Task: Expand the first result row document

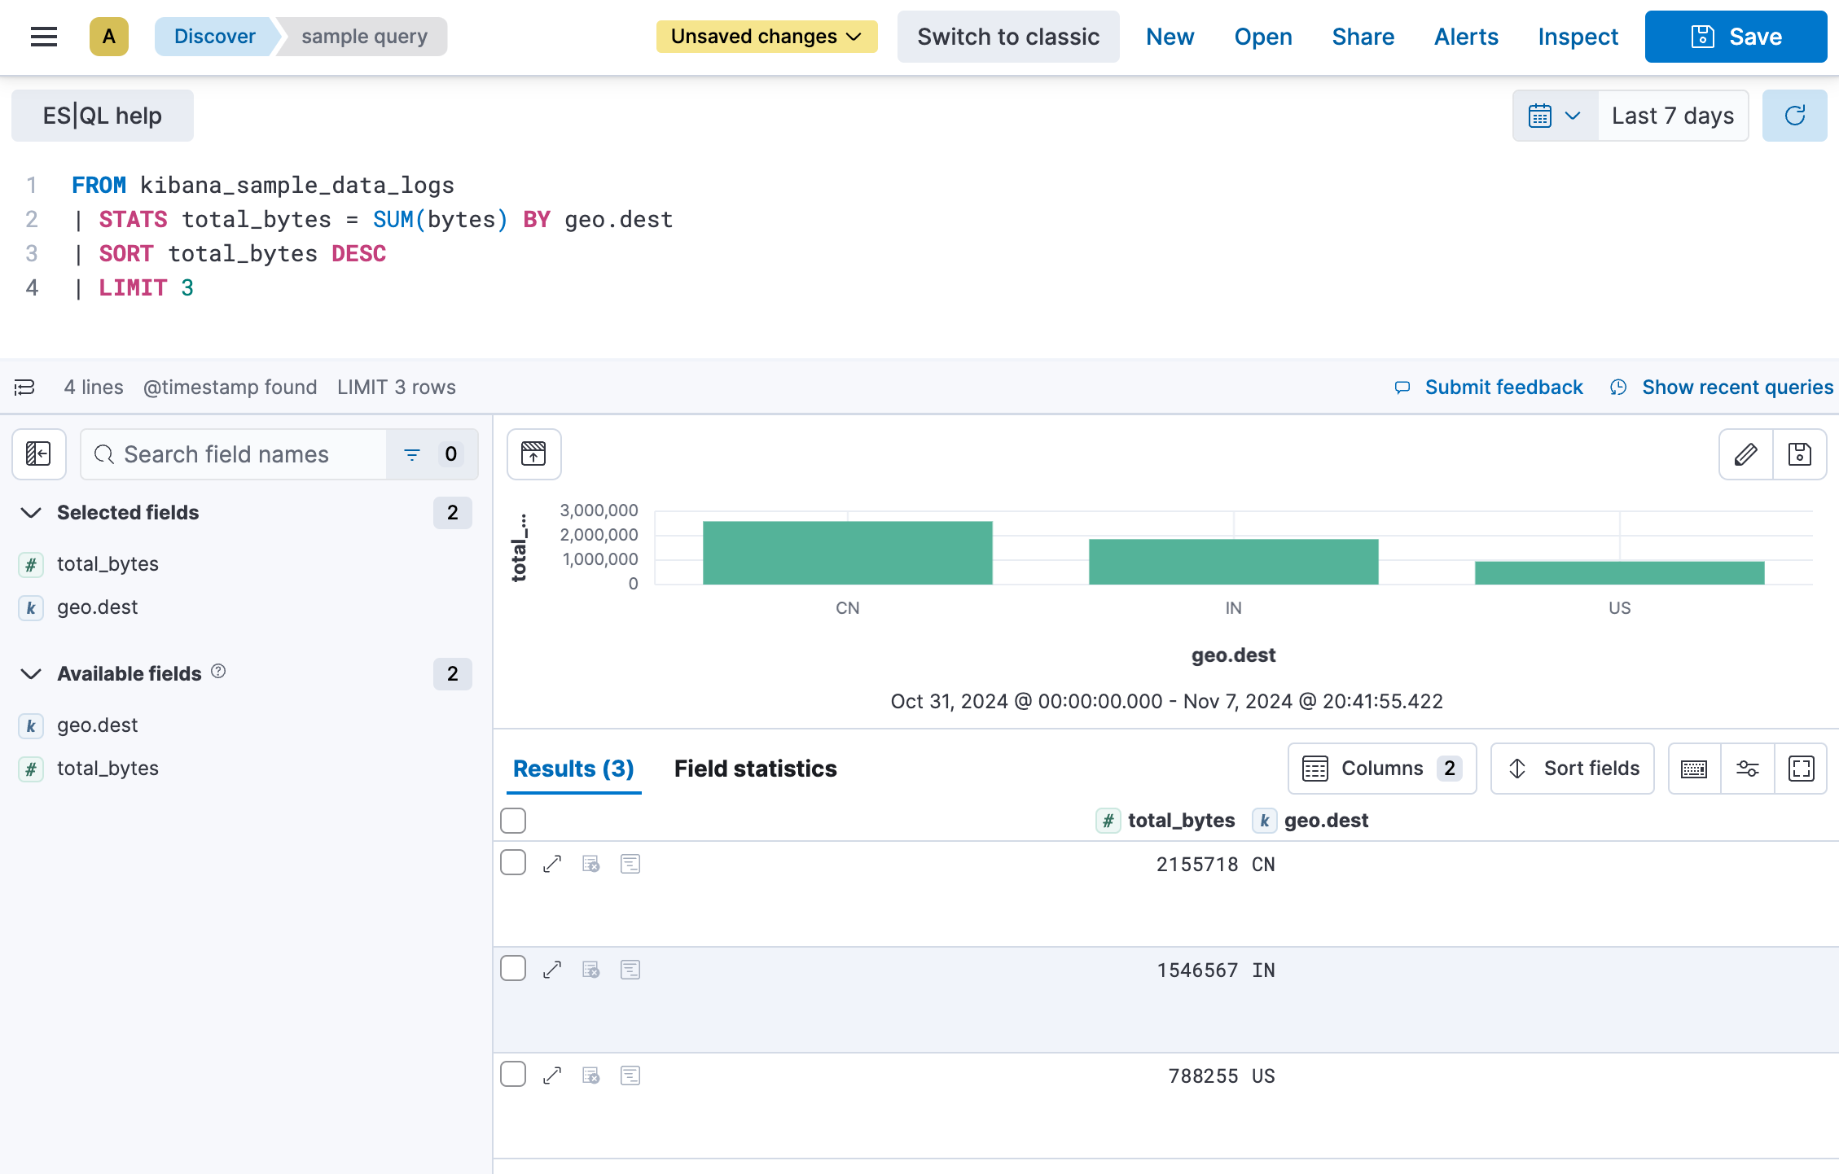Action: pos(552,863)
